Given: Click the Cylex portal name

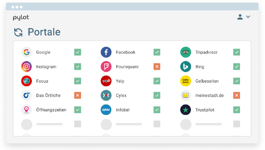Looking at the screenshot, I should (122, 95).
